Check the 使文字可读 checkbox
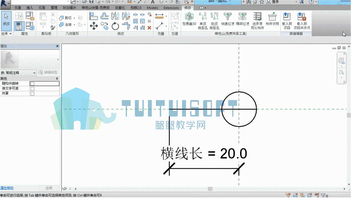Viewport: 351px width, 198px height. coord(32,89)
